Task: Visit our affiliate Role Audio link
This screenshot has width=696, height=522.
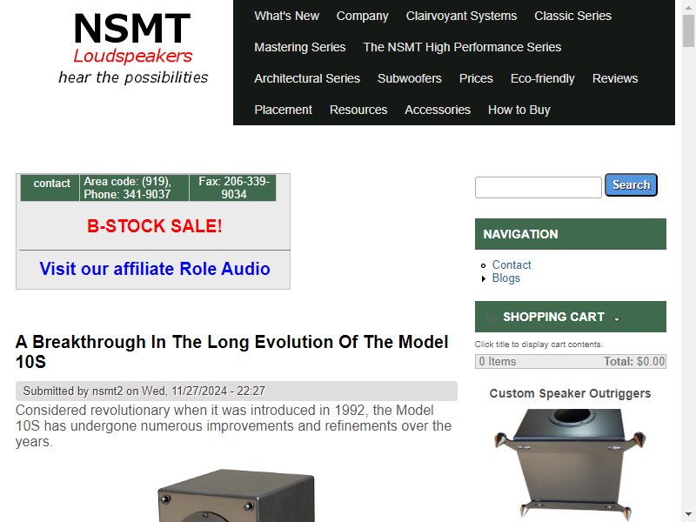Action: click(155, 269)
